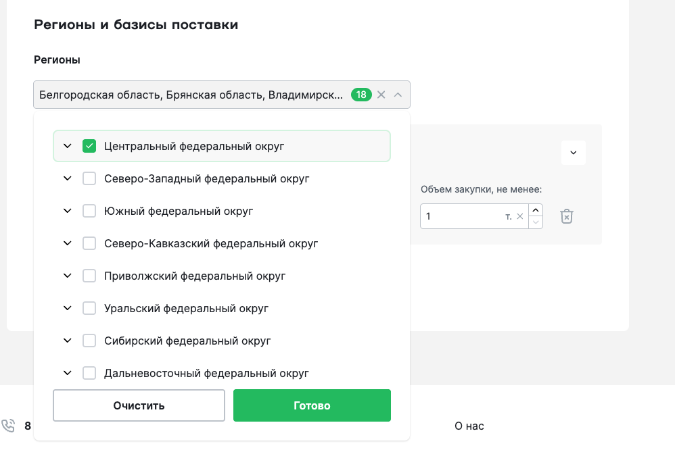Screen dimensions: 675x450
Task: Click the green Готово button
Action: tap(312, 405)
